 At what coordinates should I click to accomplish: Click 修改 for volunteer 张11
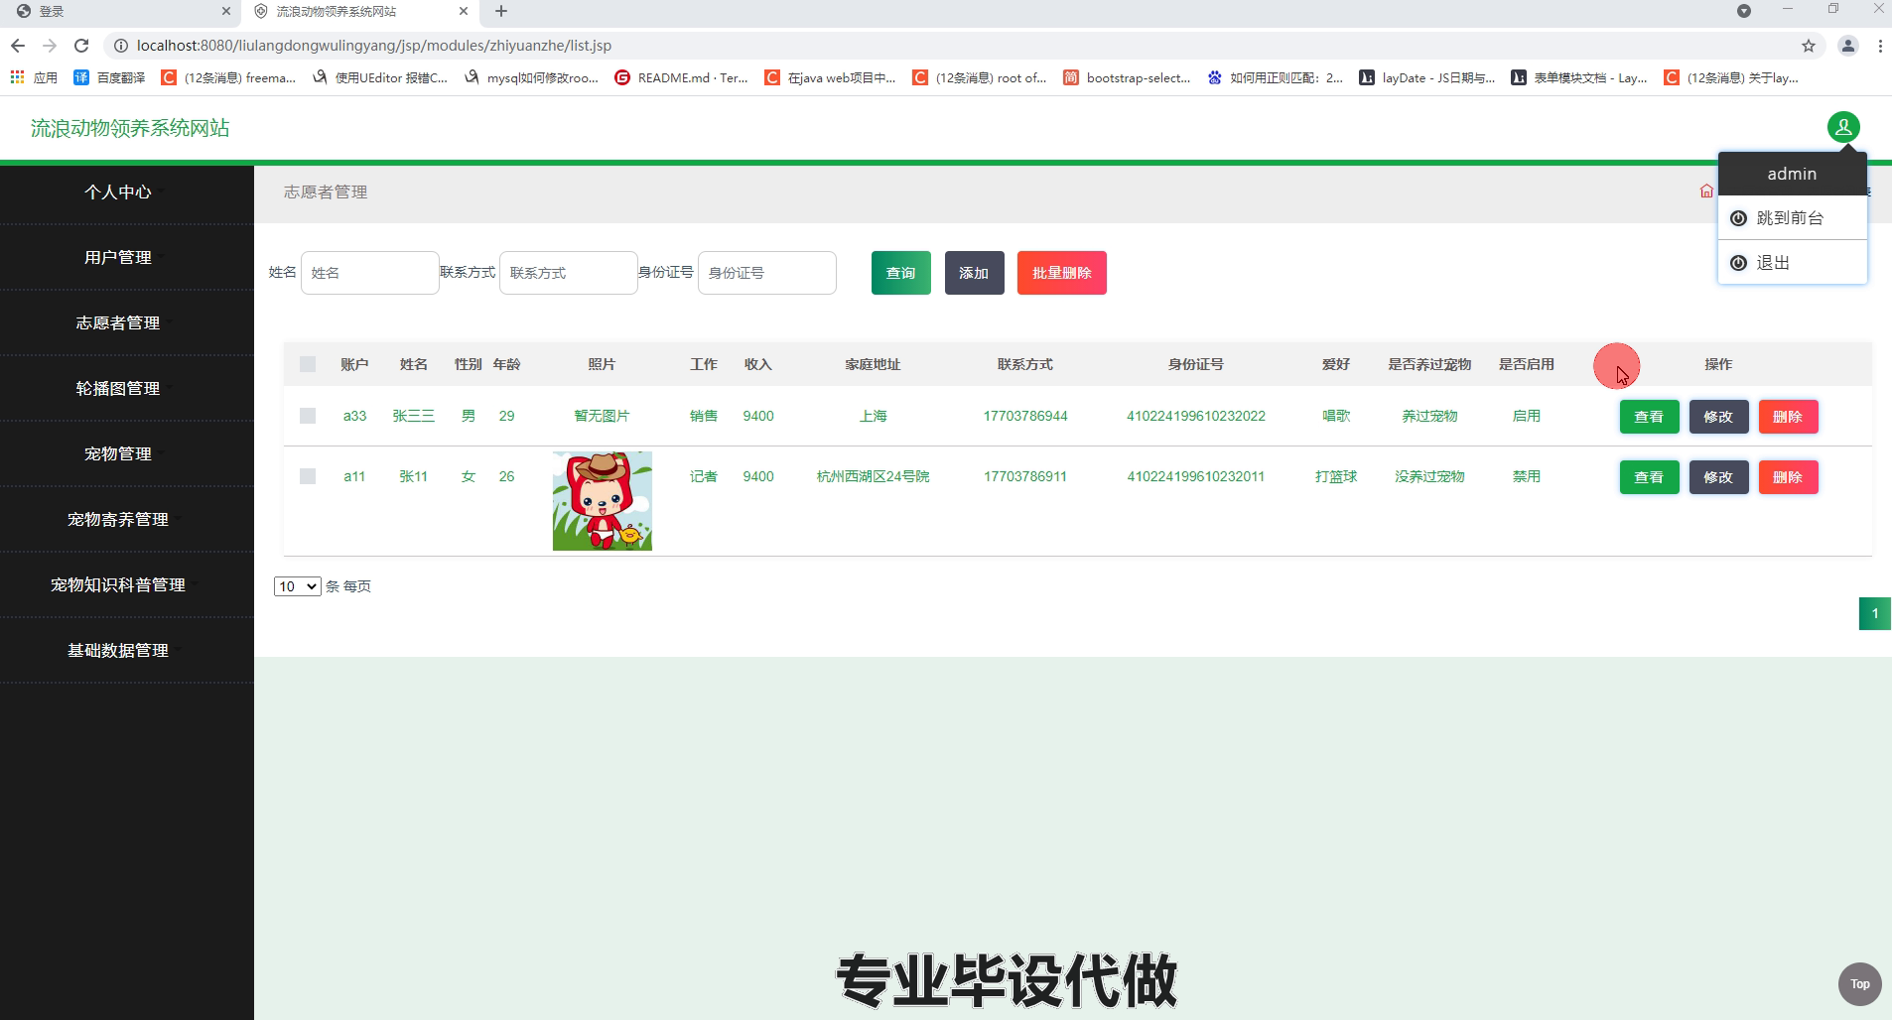[1718, 477]
